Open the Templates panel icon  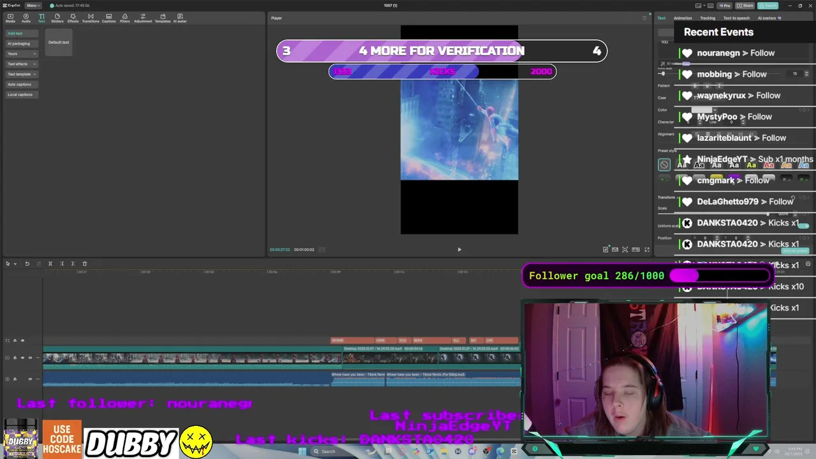coord(163,18)
